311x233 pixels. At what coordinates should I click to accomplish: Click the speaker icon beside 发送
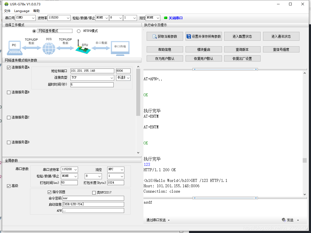point(284,220)
